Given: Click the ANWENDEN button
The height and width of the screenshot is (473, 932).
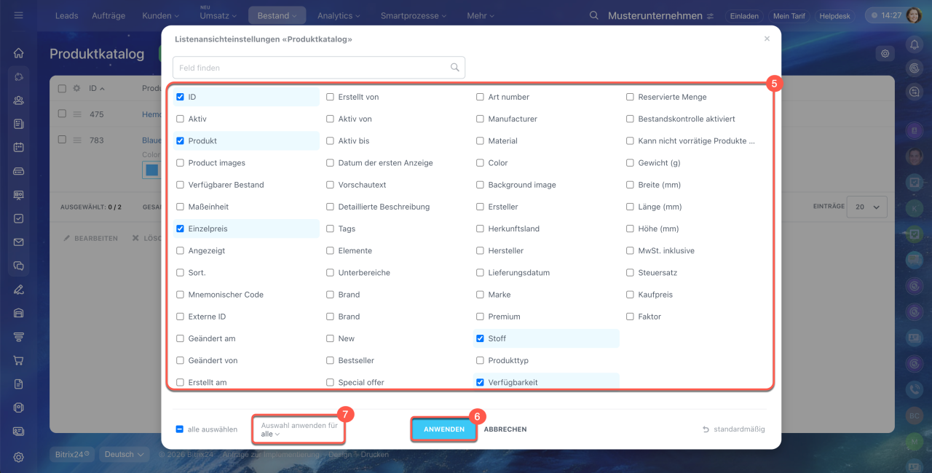Looking at the screenshot, I should [x=444, y=429].
